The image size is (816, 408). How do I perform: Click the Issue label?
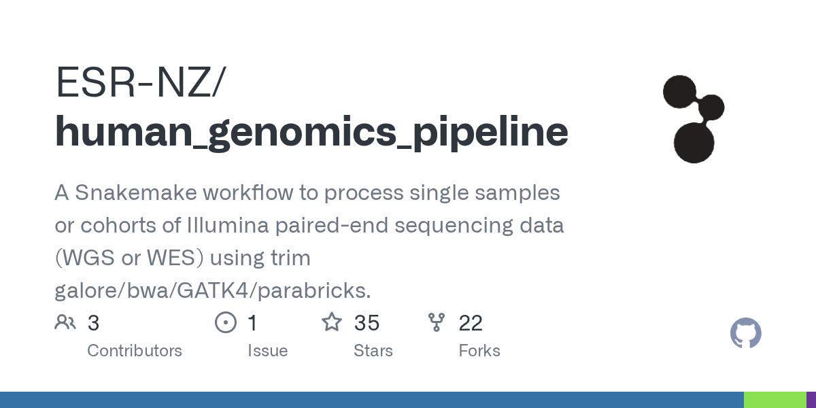(268, 351)
